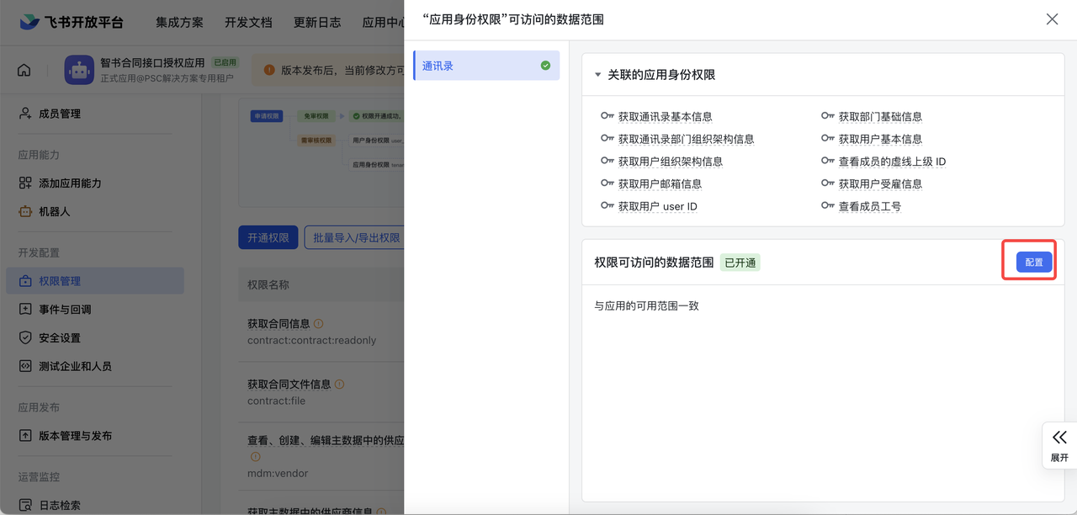Close the data range dialog
This screenshot has height=515, width=1077.
(1052, 19)
